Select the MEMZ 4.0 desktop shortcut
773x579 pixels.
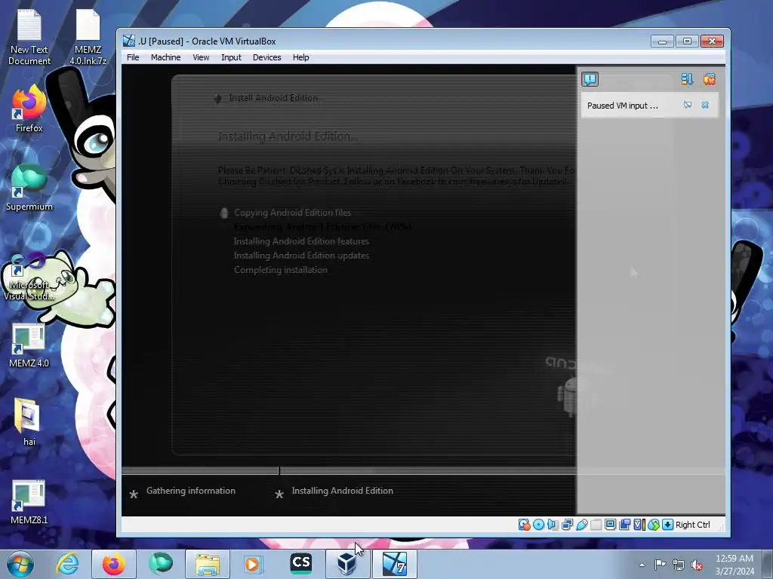(x=29, y=345)
